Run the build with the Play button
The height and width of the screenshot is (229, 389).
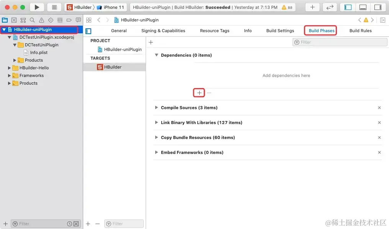[x=37, y=7]
